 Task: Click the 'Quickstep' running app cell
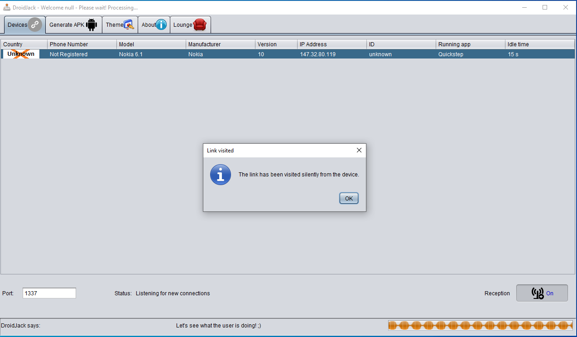(471, 54)
